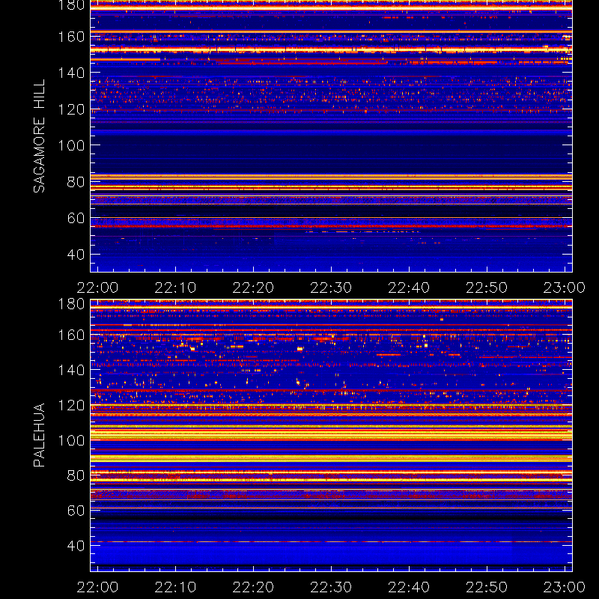The height and width of the screenshot is (599, 599).
Task: Click frequency 140 on Palehua axis
Action: click(x=71, y=370)
